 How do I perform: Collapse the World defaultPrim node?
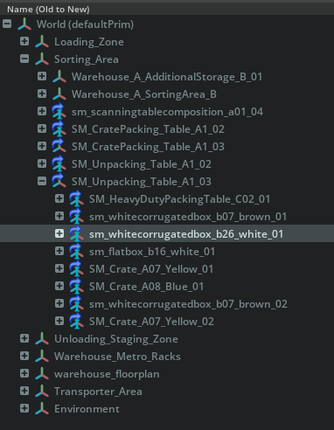7,24
